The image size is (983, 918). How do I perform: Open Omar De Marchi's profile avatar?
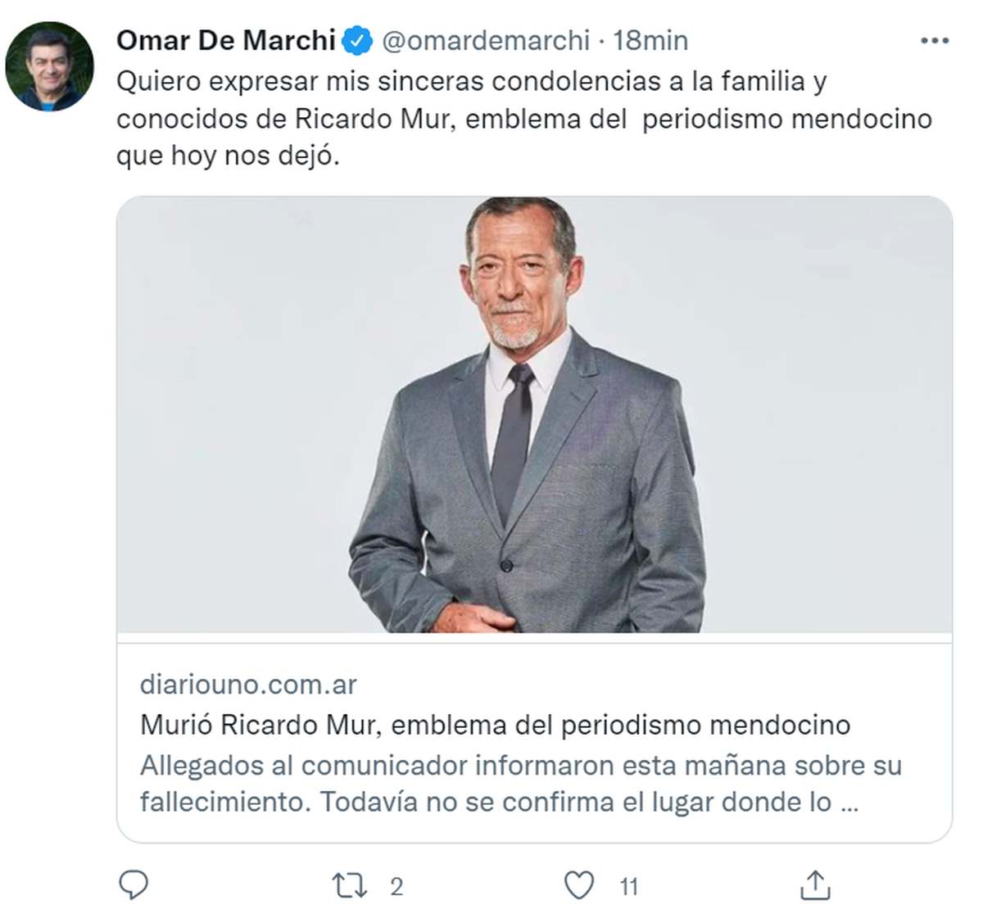click(49, 66)
